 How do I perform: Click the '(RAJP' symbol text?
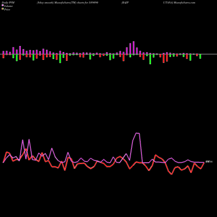pos(125,3)
